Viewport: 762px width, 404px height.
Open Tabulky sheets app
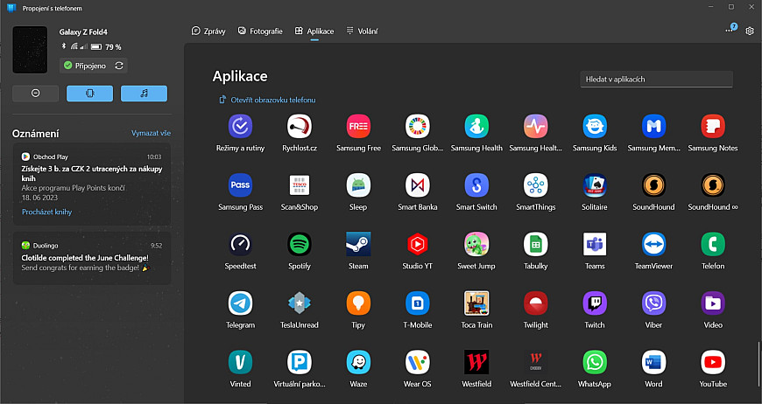tap(535, 245)
